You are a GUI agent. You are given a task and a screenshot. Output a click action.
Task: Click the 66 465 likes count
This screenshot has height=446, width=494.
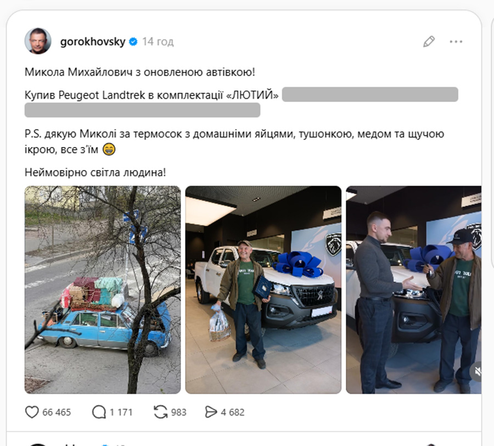tap(57, 413)
